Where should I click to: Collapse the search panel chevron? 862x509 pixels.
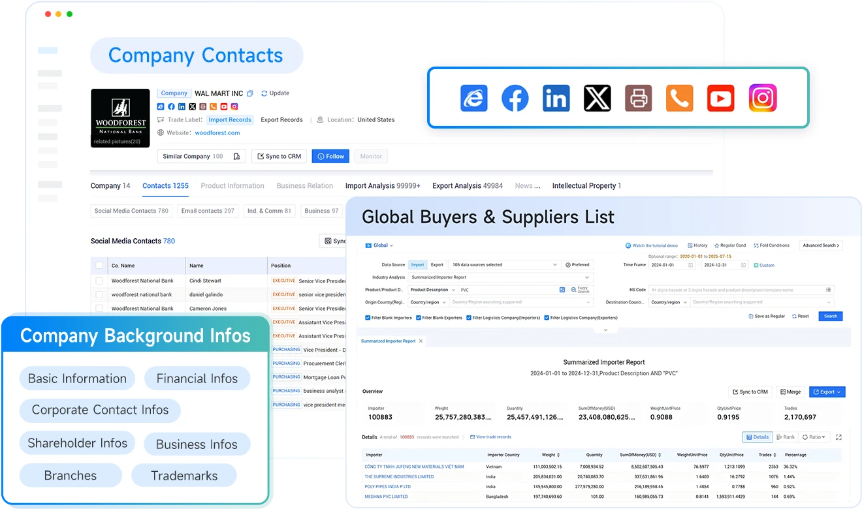(x=605, y=330)
